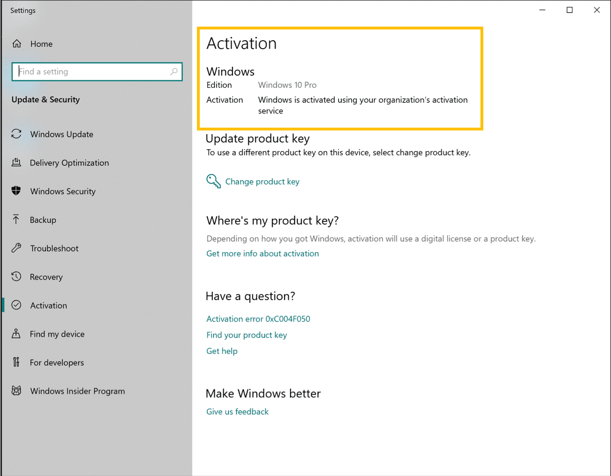Image resolution: width=611 pixels, height=476 pixels.
Task: Click the Activation checkmark circle icon
Action: coord(16,305)
